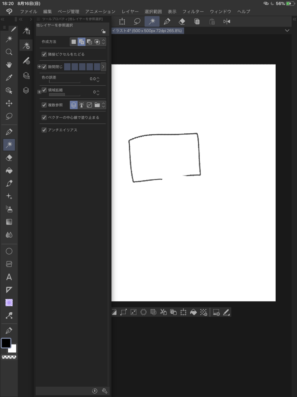297x397 pixels.
Task: Click the Cut and paste scissors icon
Action: click(x=163, y=312)
